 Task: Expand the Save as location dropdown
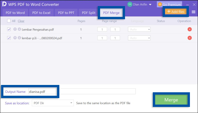point(53,103)
